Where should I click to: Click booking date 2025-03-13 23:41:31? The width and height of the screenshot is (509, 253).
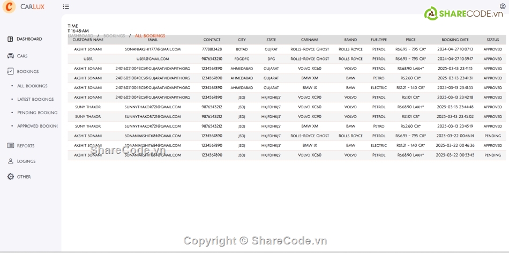click(455, 78)
